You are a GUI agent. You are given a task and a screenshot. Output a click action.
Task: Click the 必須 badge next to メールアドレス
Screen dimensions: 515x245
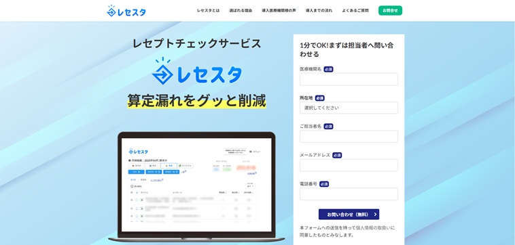coord(337,156)
